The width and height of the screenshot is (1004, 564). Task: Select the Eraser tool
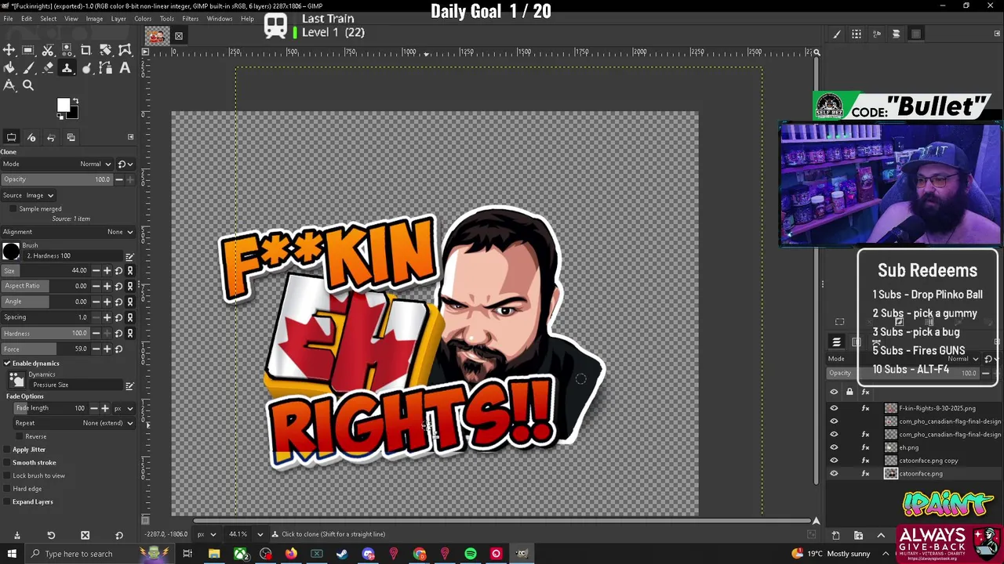pyautogui.click(x=48, y=68)
